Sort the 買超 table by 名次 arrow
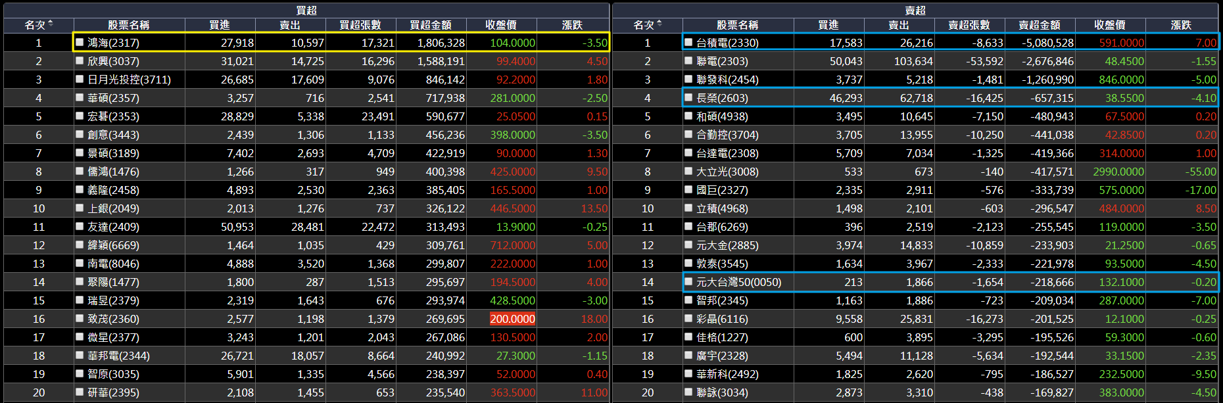The height and width of the screenshot is (403, 1223). click(51, 24)
